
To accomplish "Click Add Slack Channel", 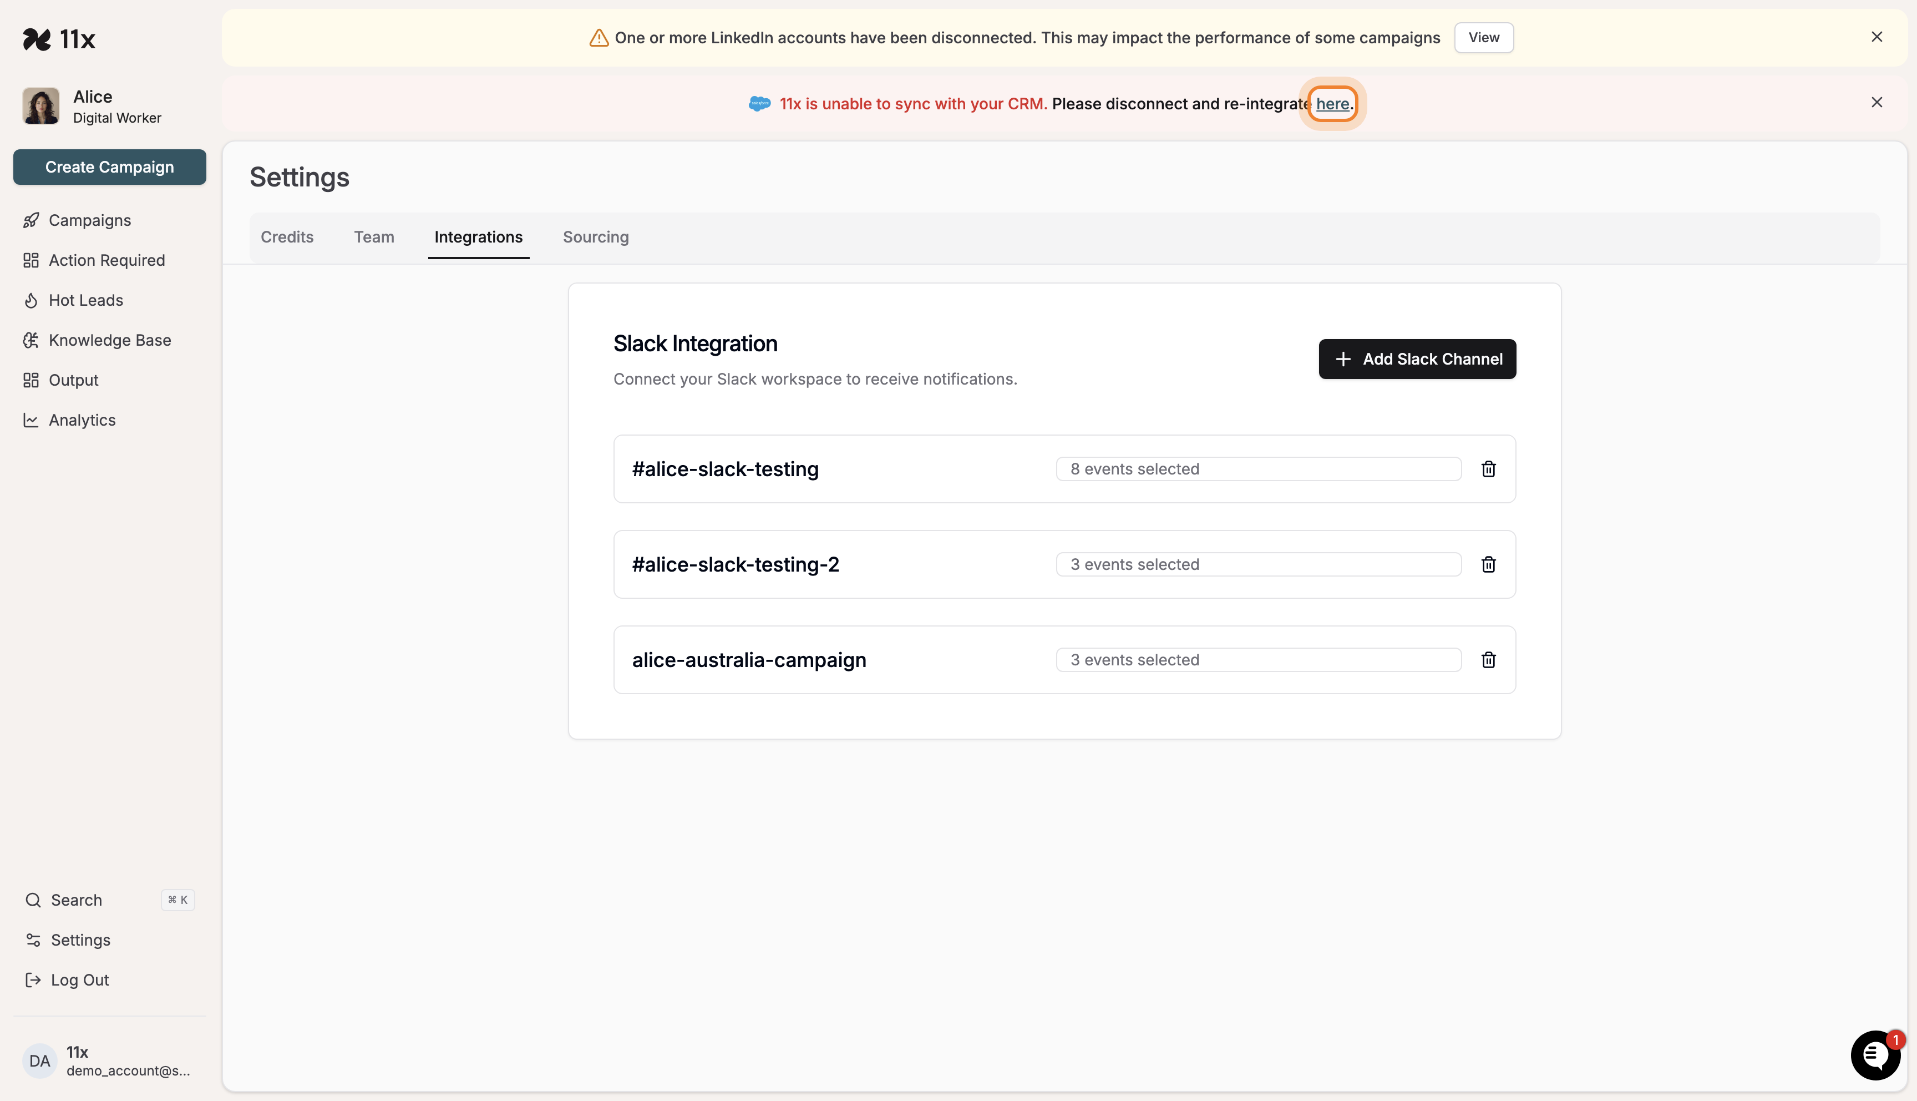I will tap(1417, 358).
